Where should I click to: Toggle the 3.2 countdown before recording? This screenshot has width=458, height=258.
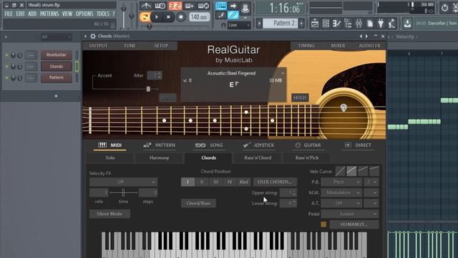(175, 6)
